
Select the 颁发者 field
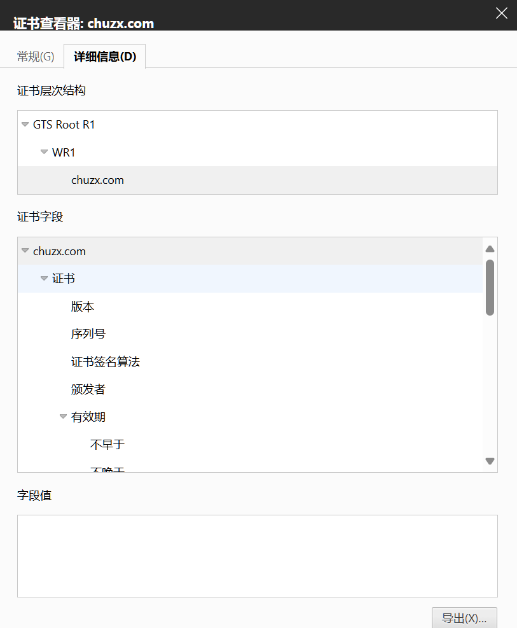pyautogui.click(x=88, y=389)
